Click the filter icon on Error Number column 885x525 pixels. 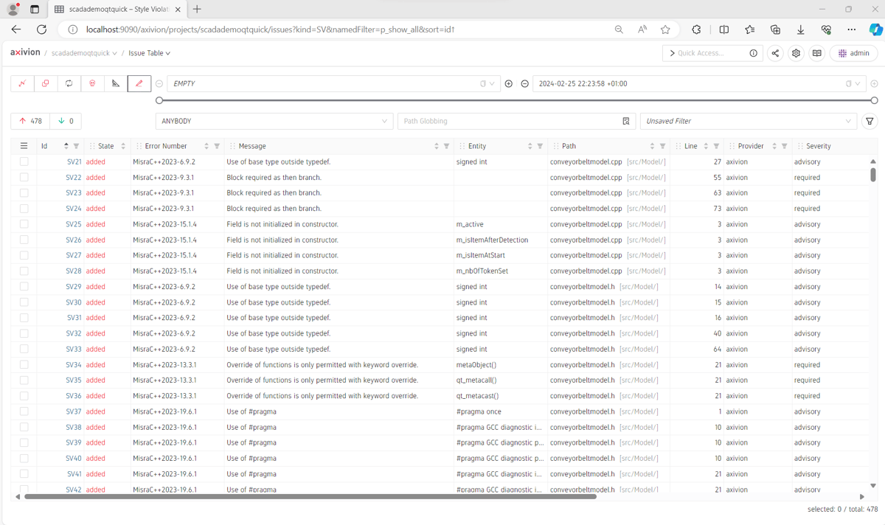[x=217, y=146]
